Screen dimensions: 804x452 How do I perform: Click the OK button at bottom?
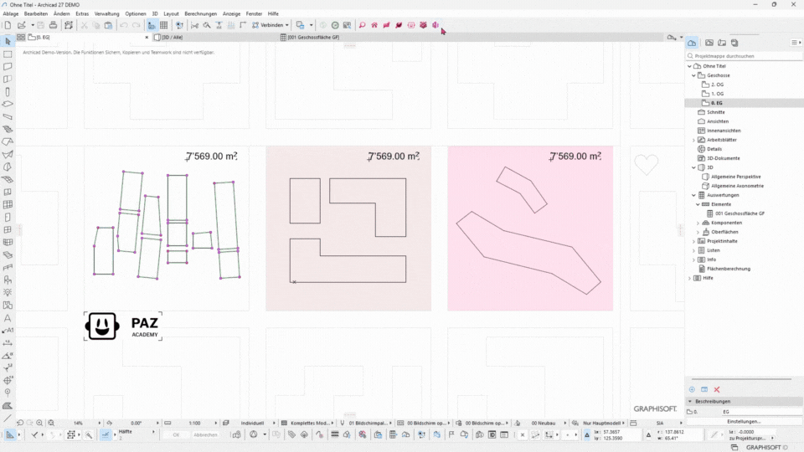pyautogui.click(x=176, y=435)
